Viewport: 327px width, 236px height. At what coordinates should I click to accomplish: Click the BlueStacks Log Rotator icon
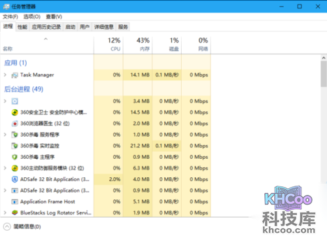point(14,212)
